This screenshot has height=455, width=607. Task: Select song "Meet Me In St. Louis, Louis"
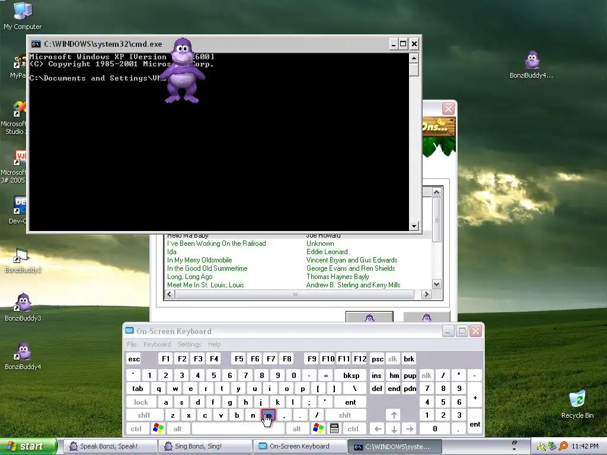pos(205,285)
